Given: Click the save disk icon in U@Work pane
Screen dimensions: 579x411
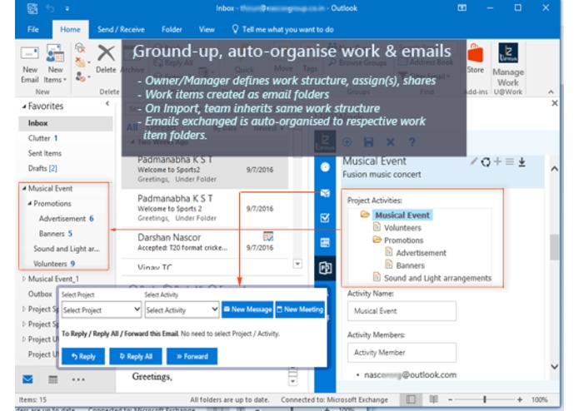Looking at the screenshot, I should (368, 142).
